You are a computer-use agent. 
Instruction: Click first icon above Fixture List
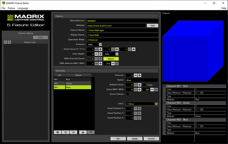[5, 42]
